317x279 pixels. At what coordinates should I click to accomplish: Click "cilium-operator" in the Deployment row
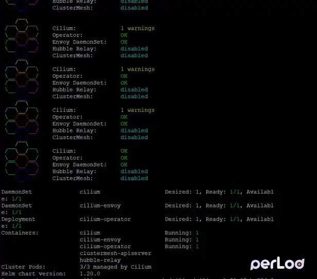(105, 219)
